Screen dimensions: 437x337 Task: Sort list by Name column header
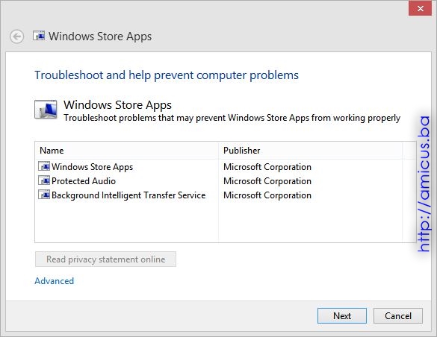(x=127, y=151)
